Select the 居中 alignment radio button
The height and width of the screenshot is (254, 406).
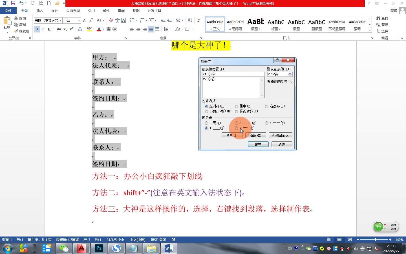(x=237, y=106)
